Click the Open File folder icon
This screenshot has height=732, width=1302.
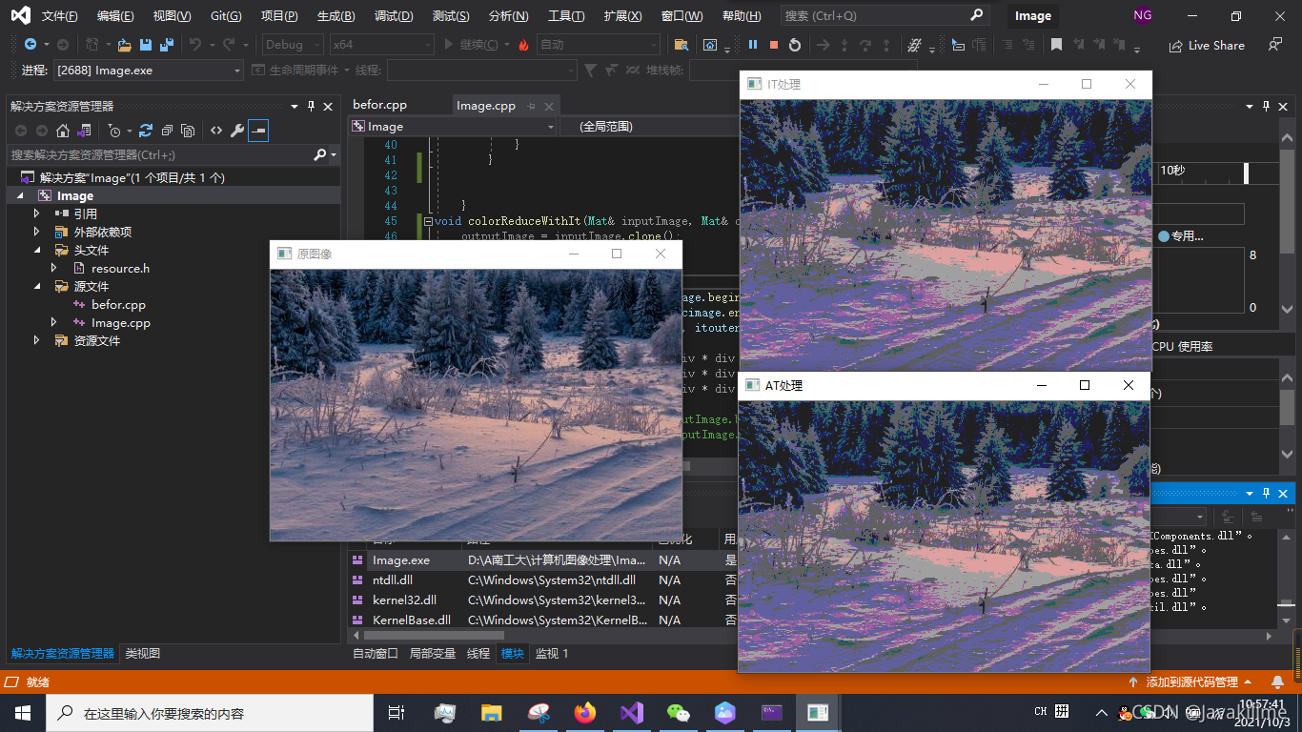[124, 45]
